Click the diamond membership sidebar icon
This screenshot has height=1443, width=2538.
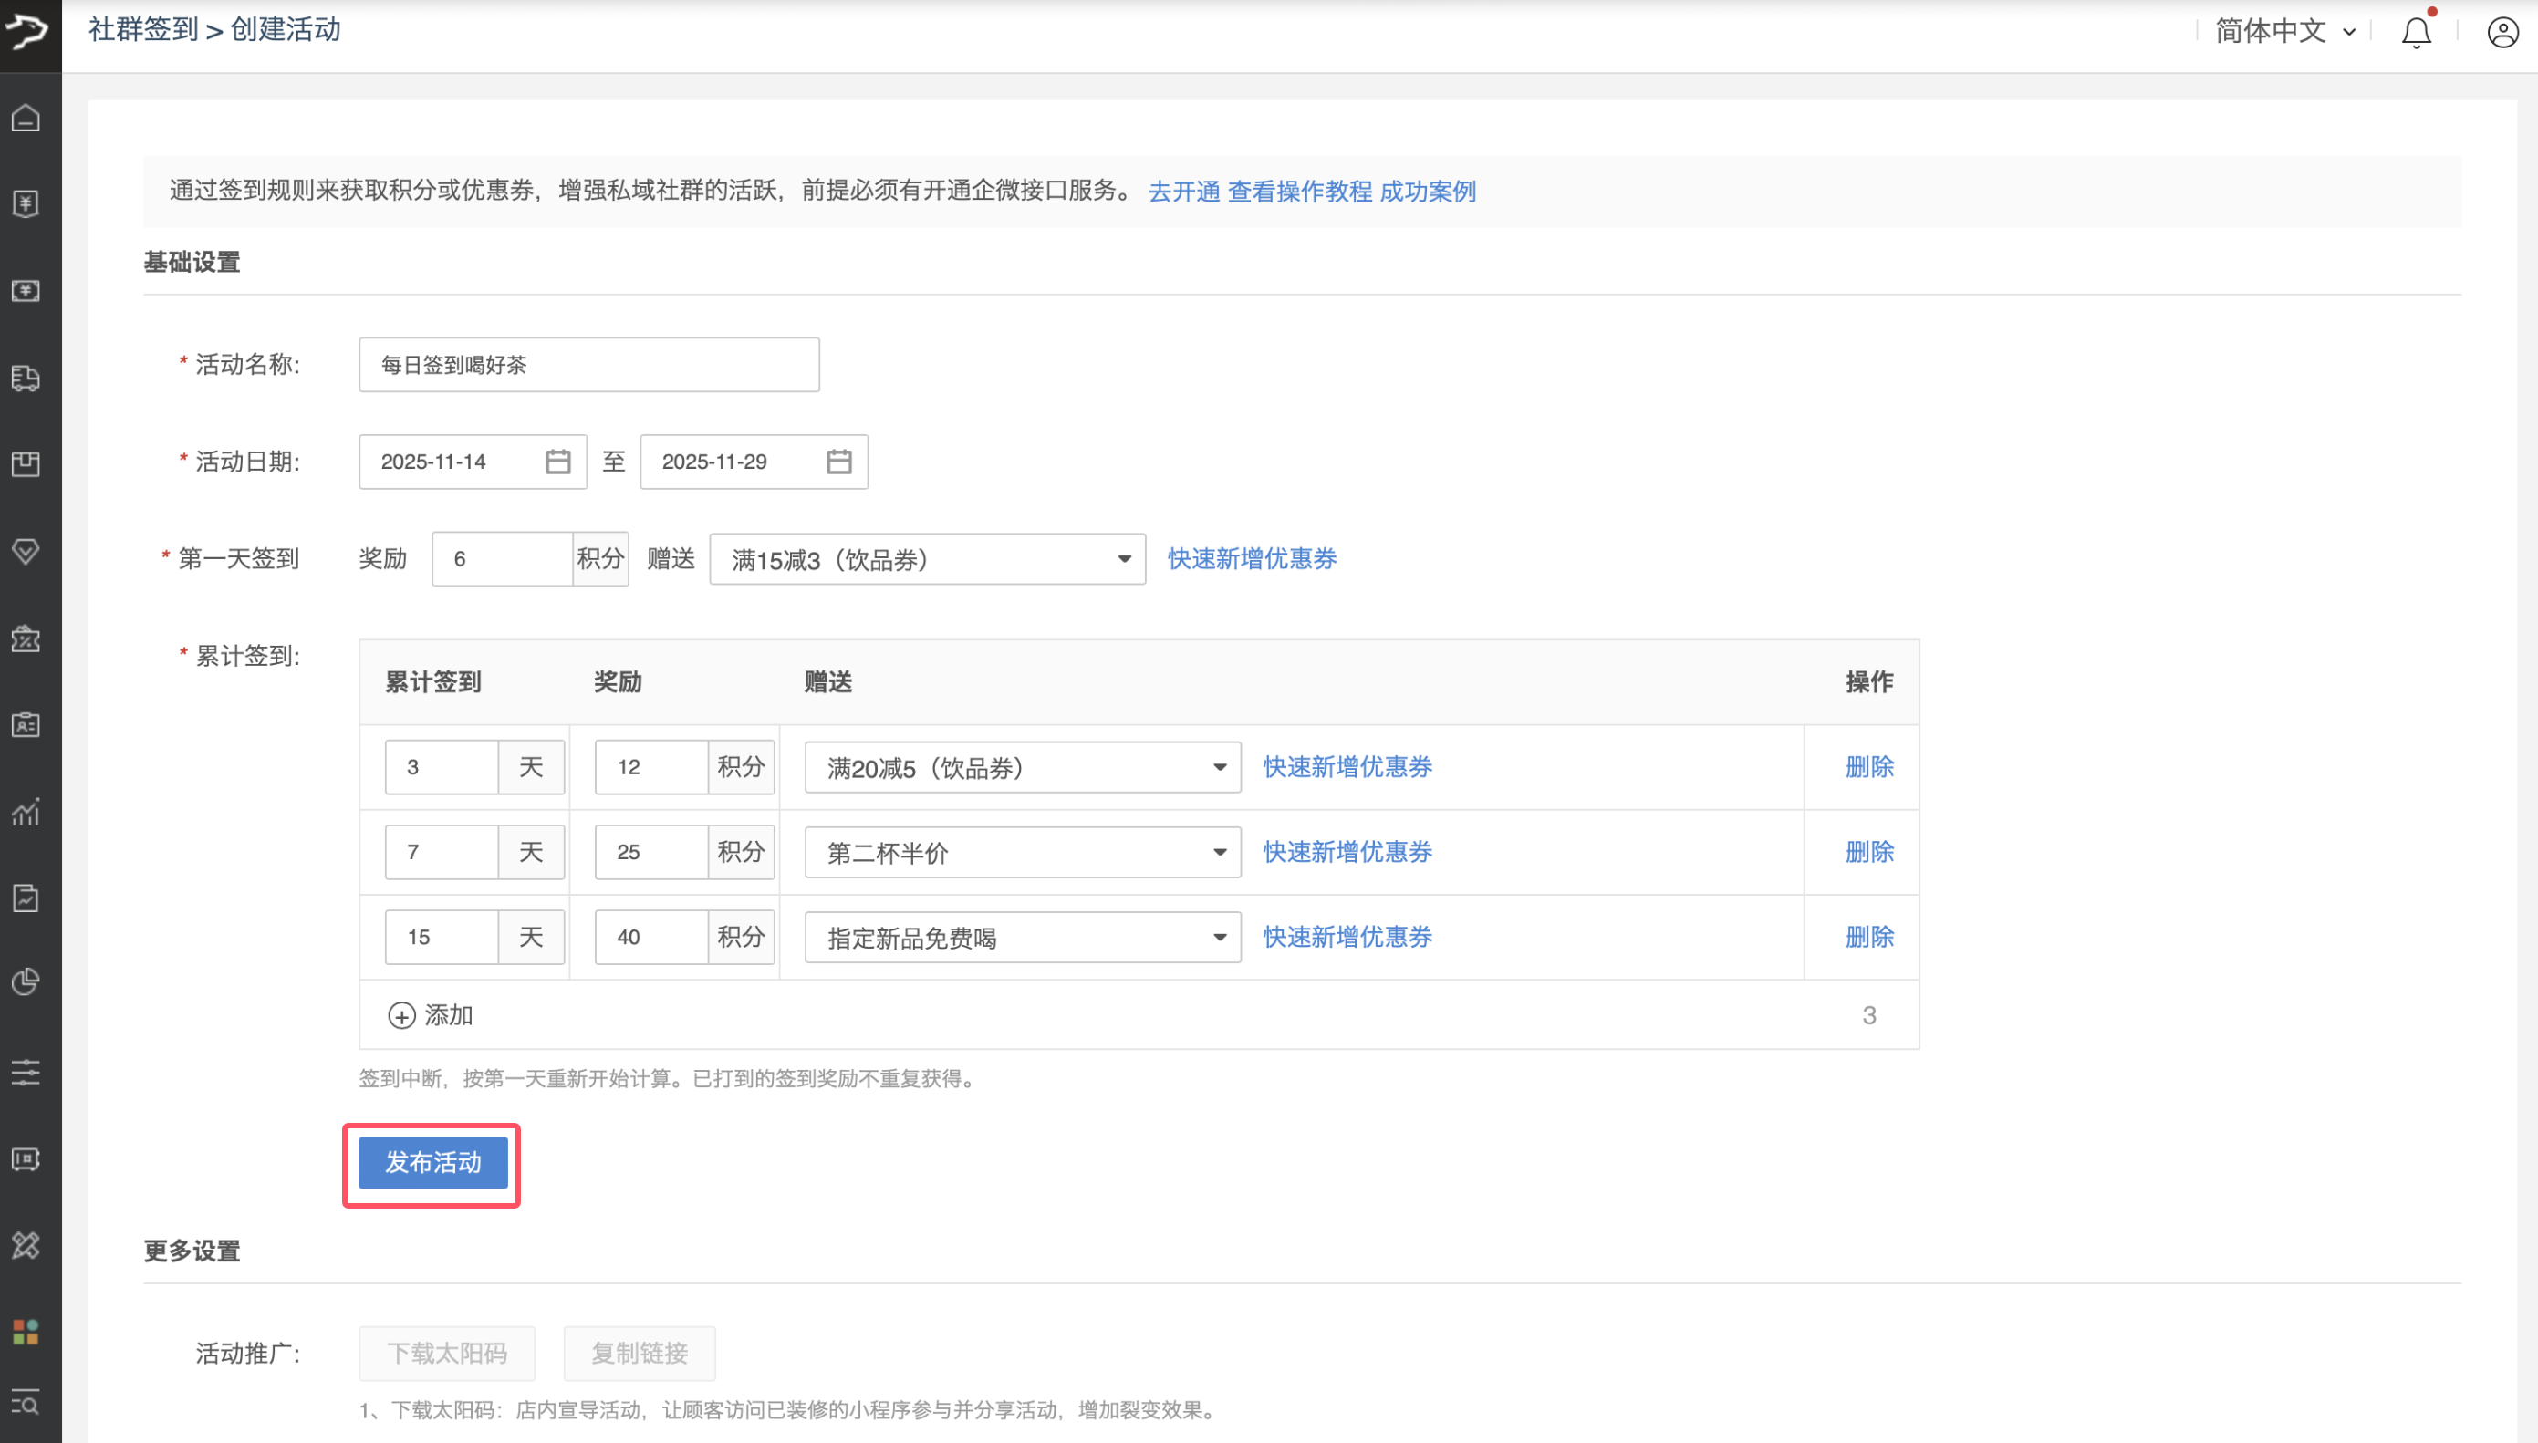26,551
